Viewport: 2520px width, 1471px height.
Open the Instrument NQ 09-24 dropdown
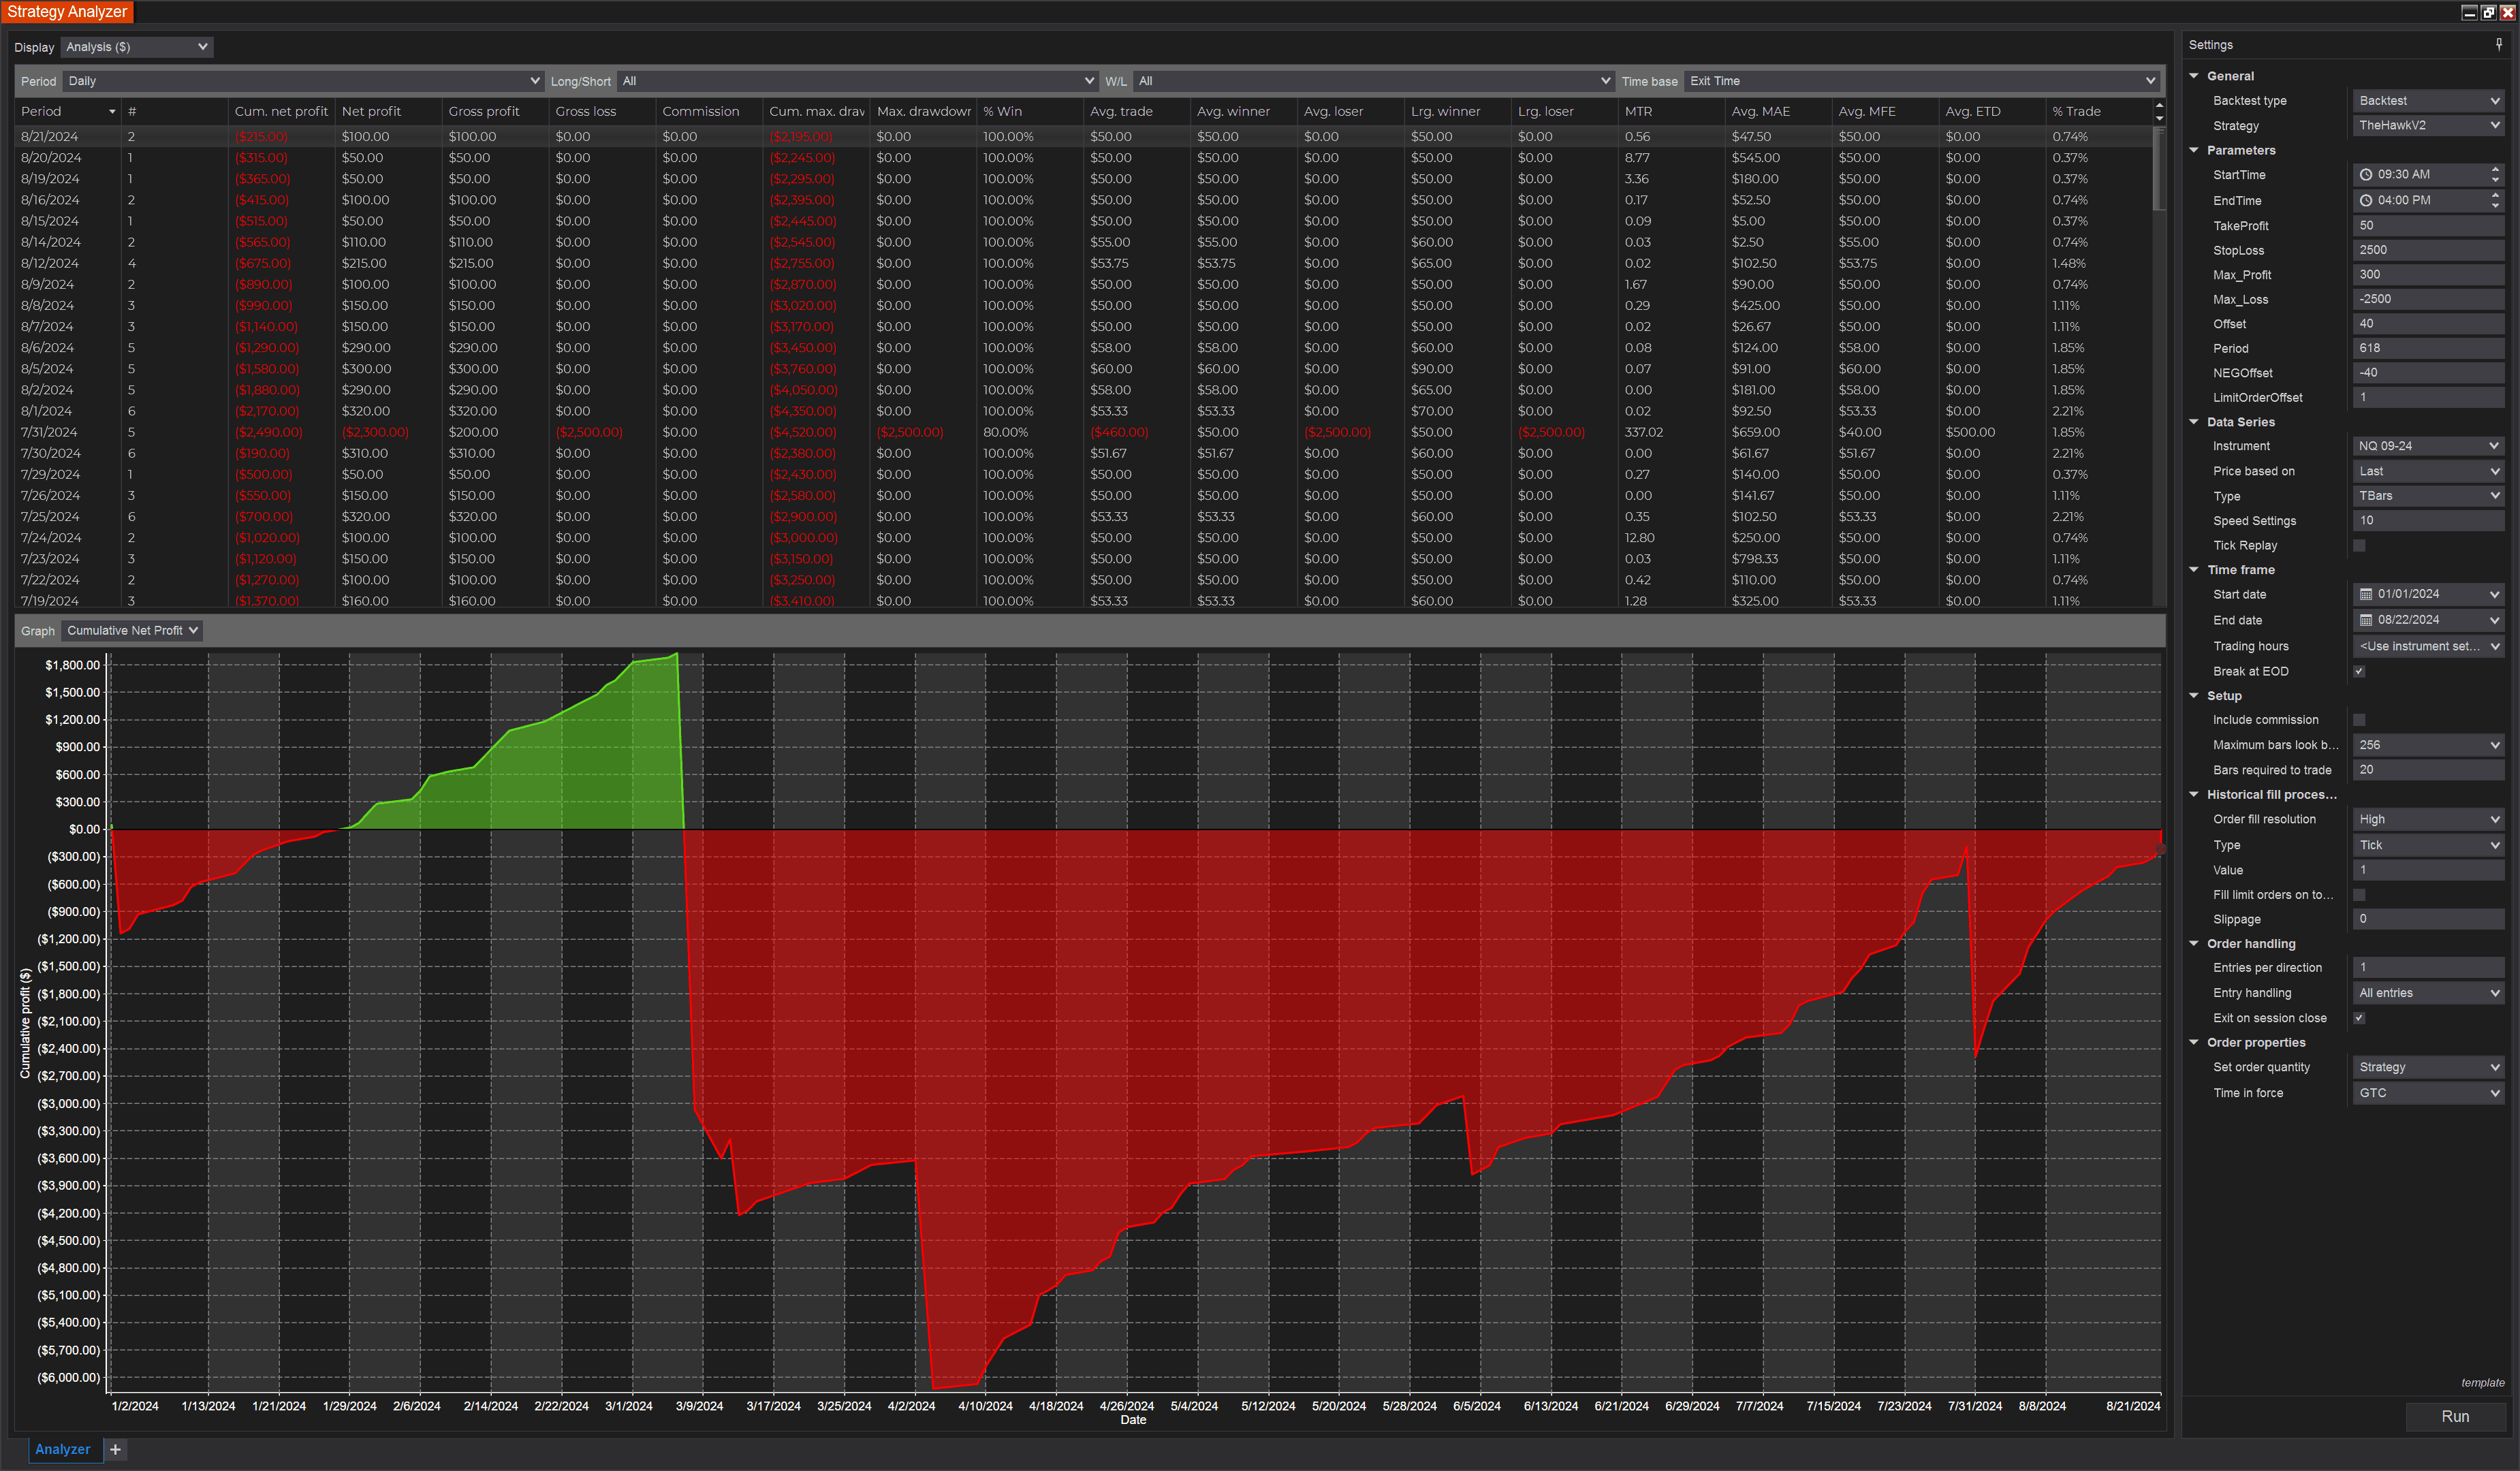pos(2429,446)
